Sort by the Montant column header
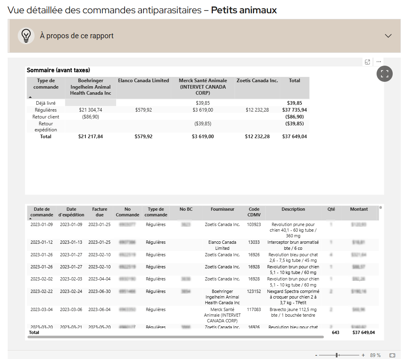The image size is (404, 359). click(358, 209)
